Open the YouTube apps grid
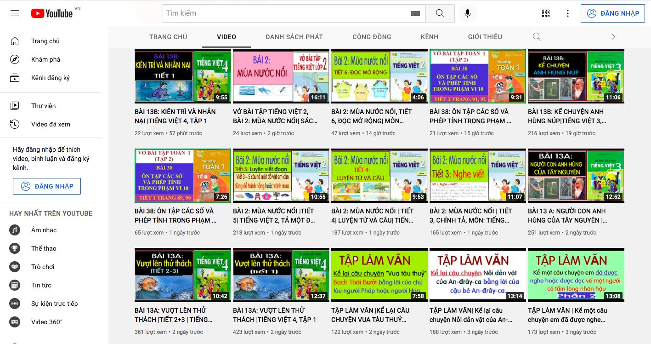 click(x=546, y=13)
